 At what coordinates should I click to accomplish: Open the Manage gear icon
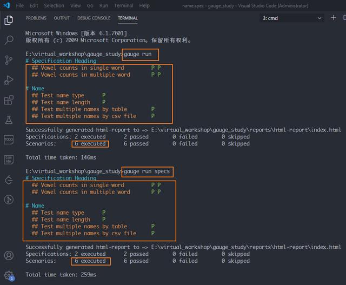point(9,275)
